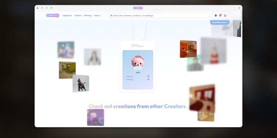The height and width of the screenshot is (138, 277).
Task: Click the Followers count 87
Action: tap(148, 77)
